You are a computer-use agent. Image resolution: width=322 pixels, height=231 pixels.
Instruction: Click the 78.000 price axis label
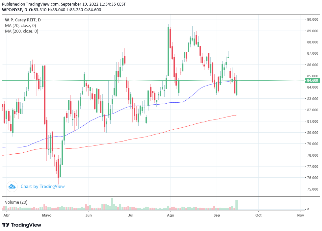point(312,155)
